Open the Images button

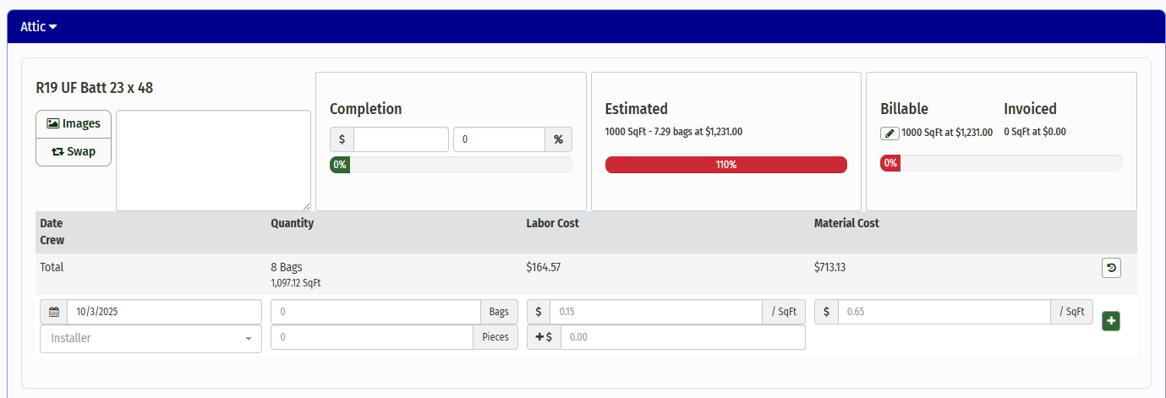[74, 123]
